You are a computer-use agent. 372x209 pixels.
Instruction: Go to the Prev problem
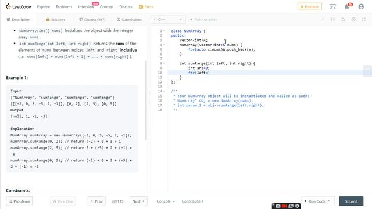coord(96,201)
